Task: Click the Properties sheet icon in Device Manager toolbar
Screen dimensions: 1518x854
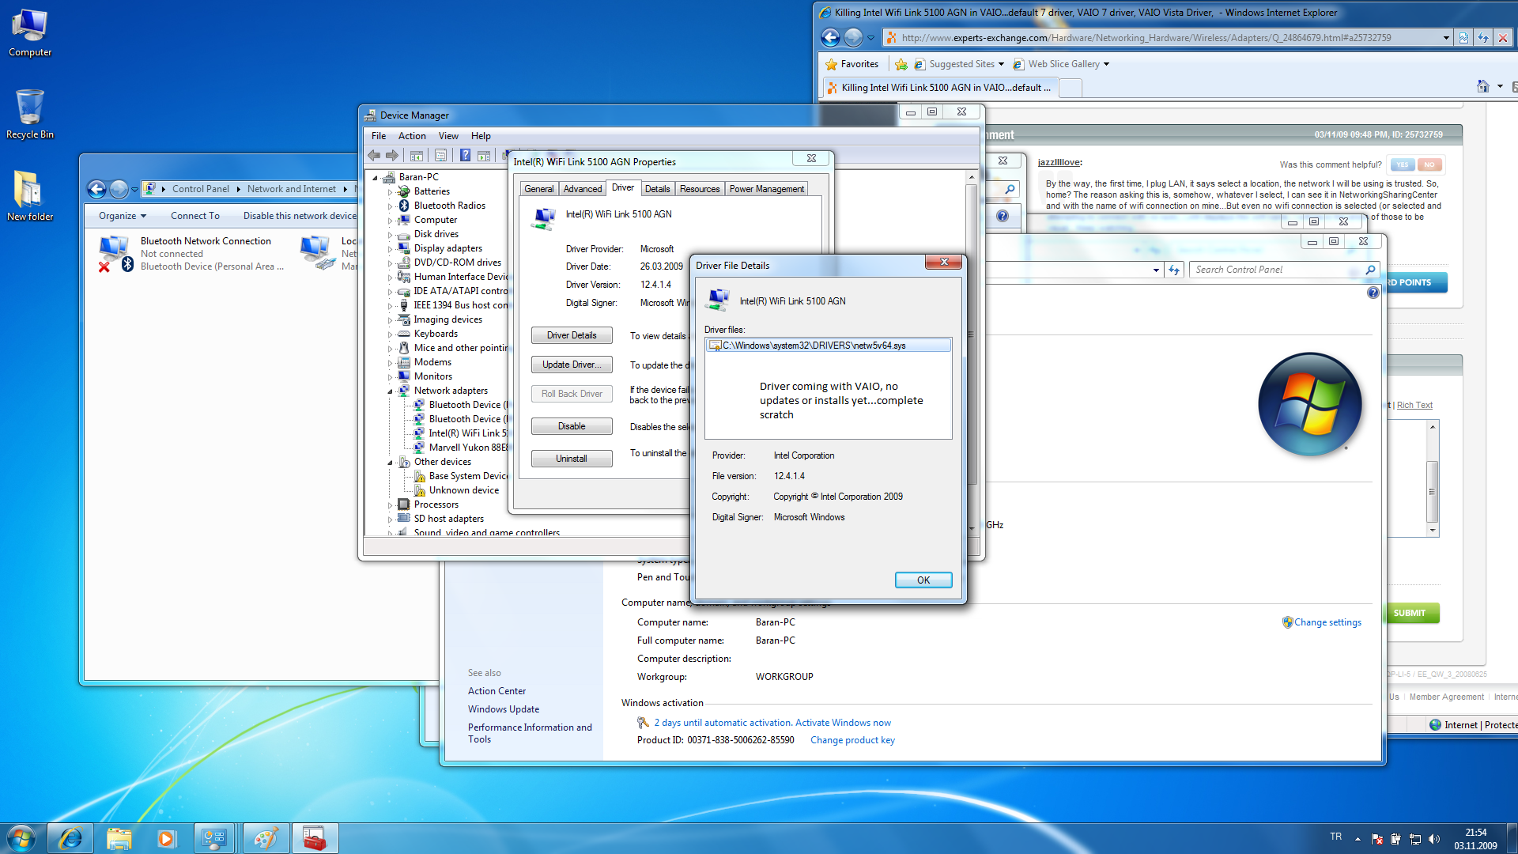Action: [440, 156]
